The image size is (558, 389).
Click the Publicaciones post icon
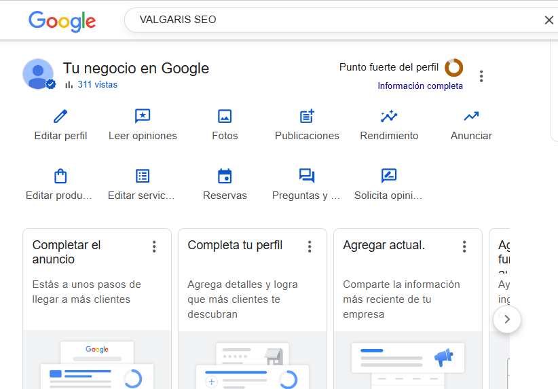(x=307, y=116)
